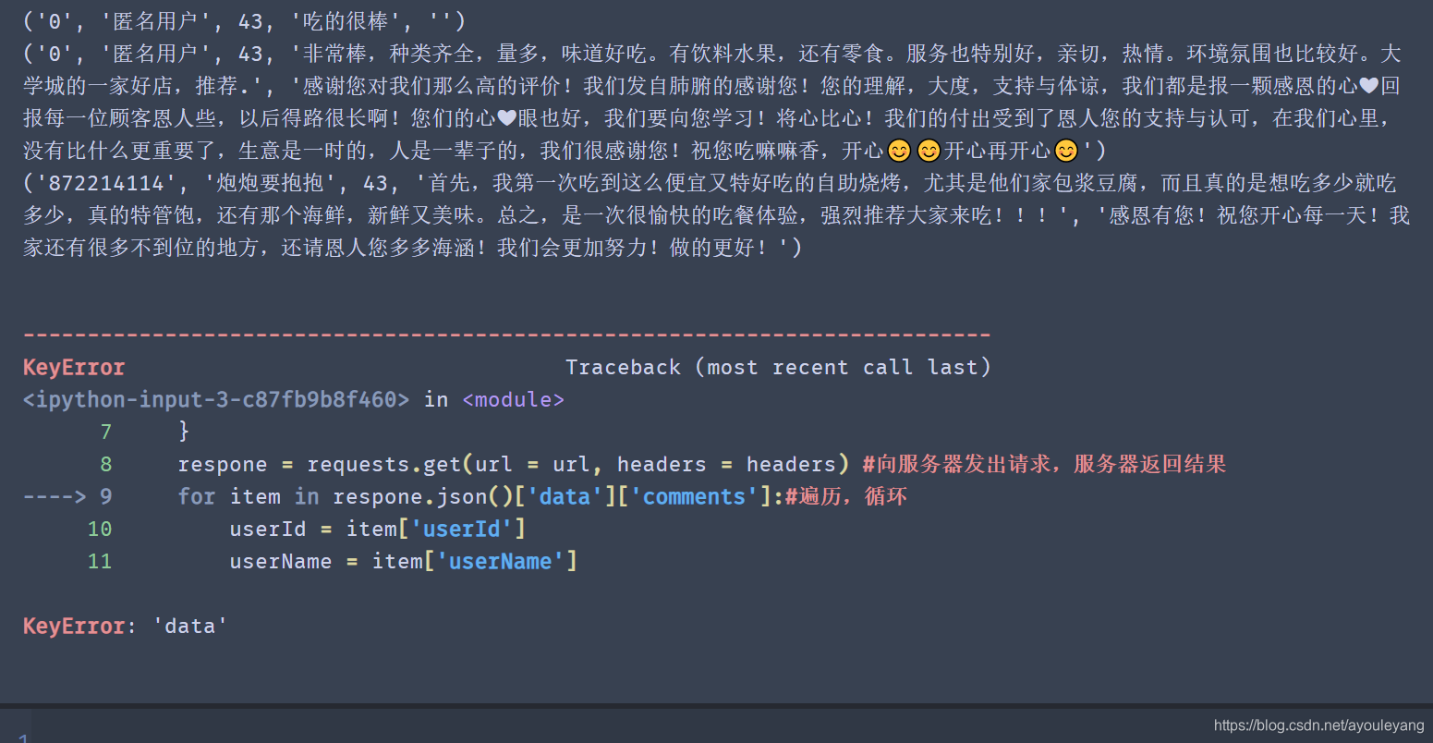
Task: Click the username '炮炮要抱抱' in output
Action: point(269,183)
